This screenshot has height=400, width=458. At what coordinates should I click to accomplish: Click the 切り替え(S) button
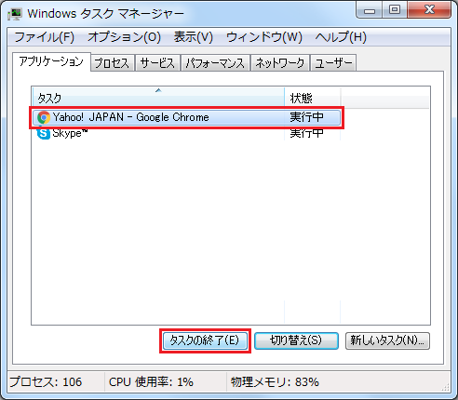click(296, 340)
